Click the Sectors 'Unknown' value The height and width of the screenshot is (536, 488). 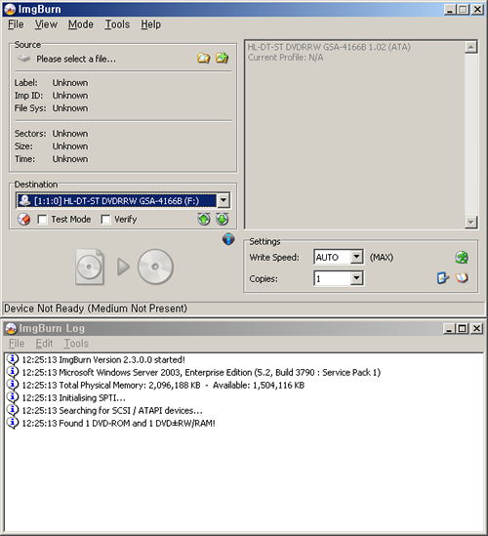coord(70,134)
